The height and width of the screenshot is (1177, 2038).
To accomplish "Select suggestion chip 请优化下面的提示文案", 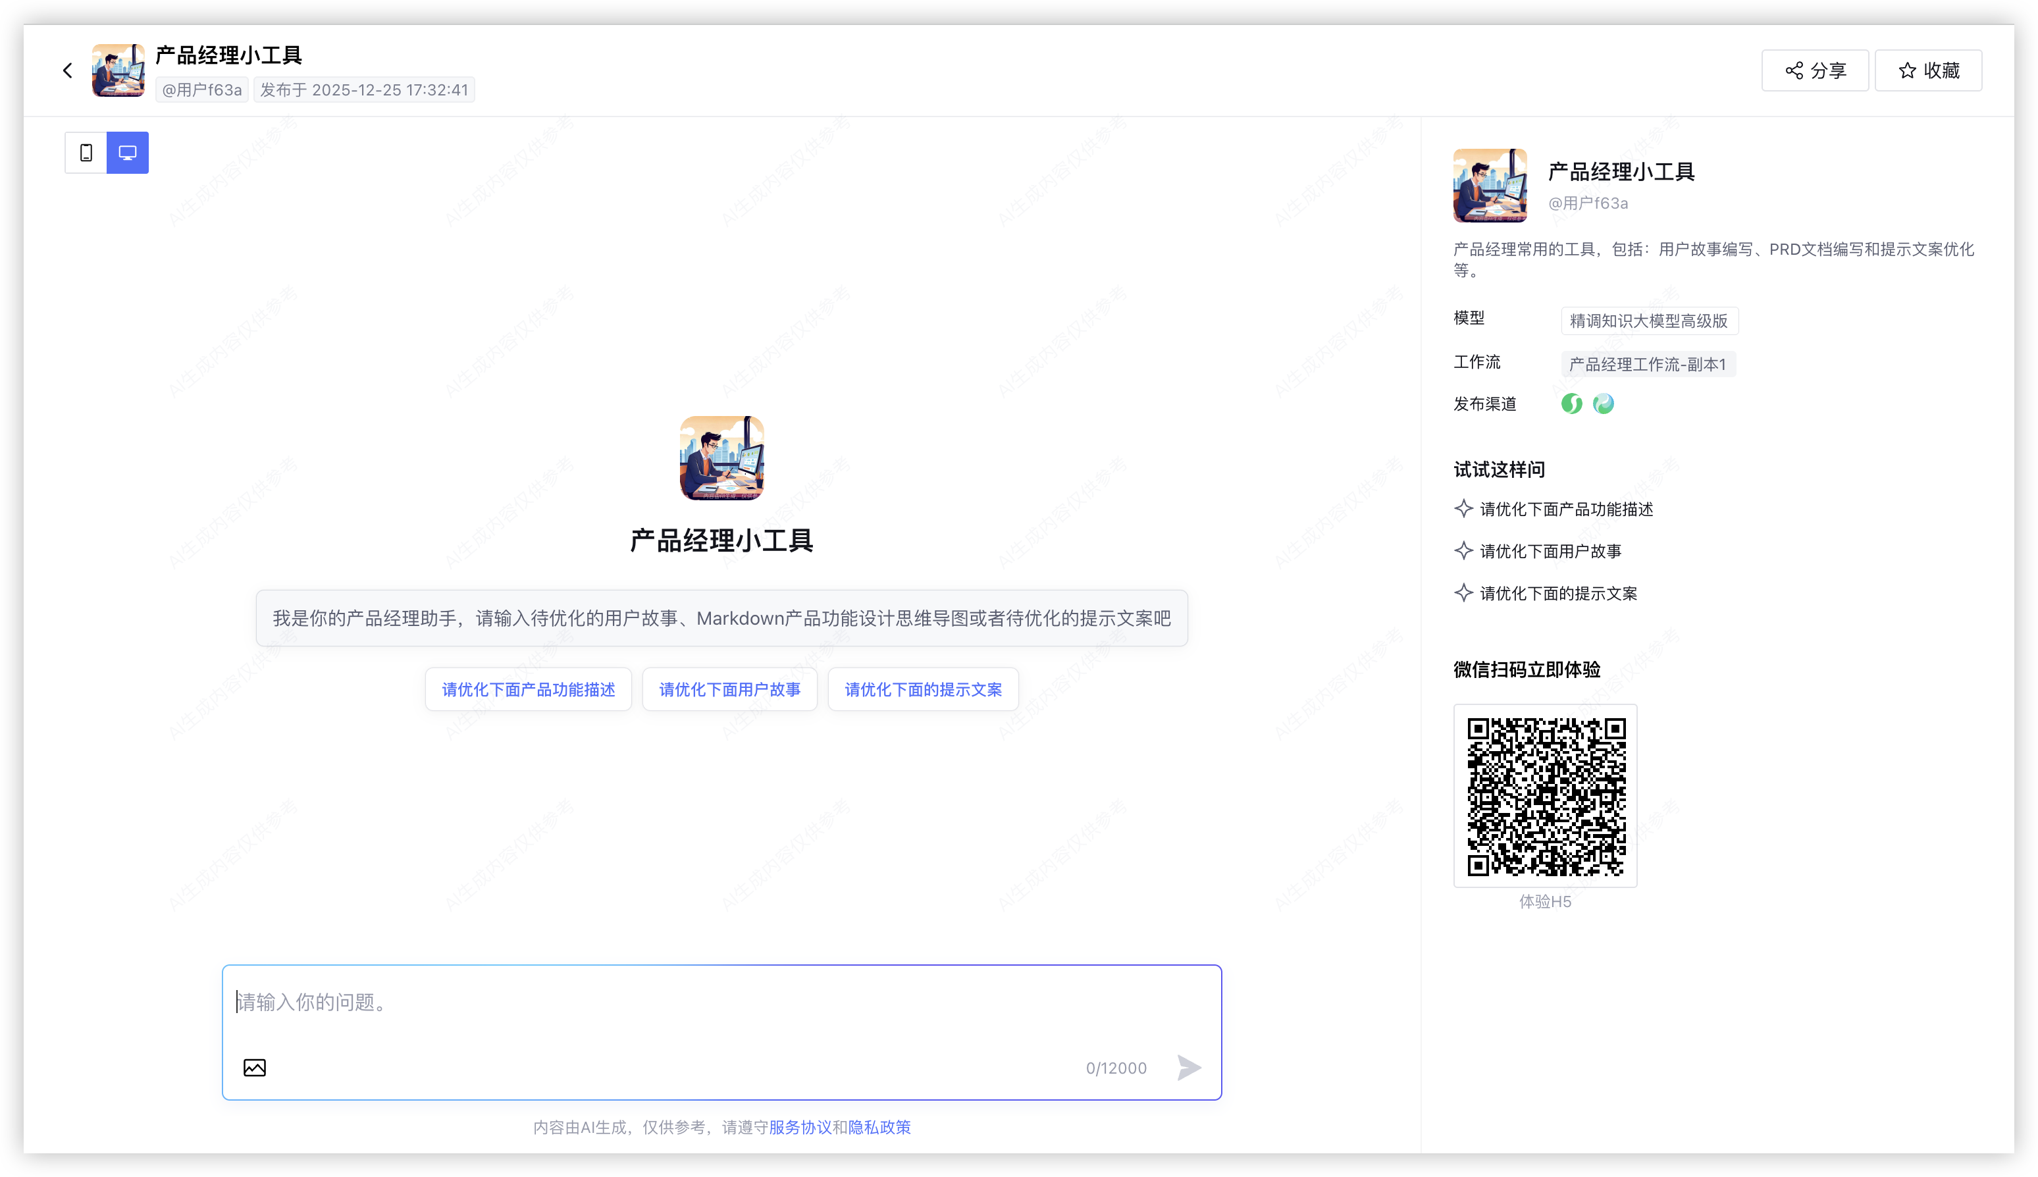I will tap(923, 690).
